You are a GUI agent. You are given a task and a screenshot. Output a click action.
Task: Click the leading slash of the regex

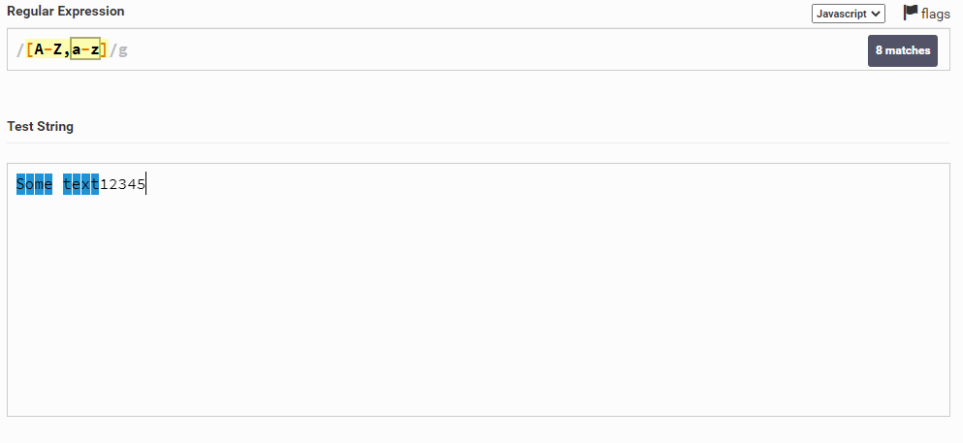point(20,50)
